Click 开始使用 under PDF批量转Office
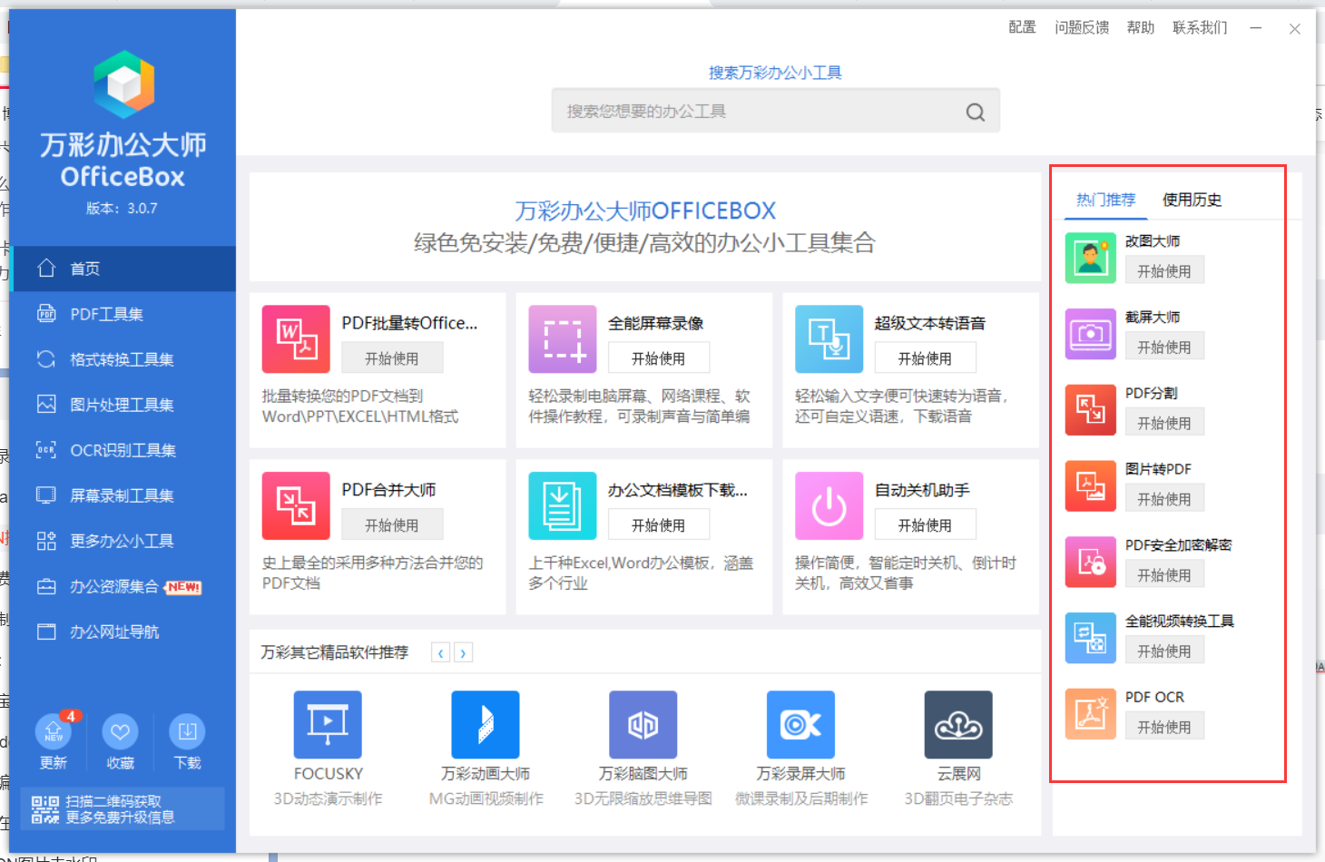This screenshot has height=862, width=1325. click(392, 358)
